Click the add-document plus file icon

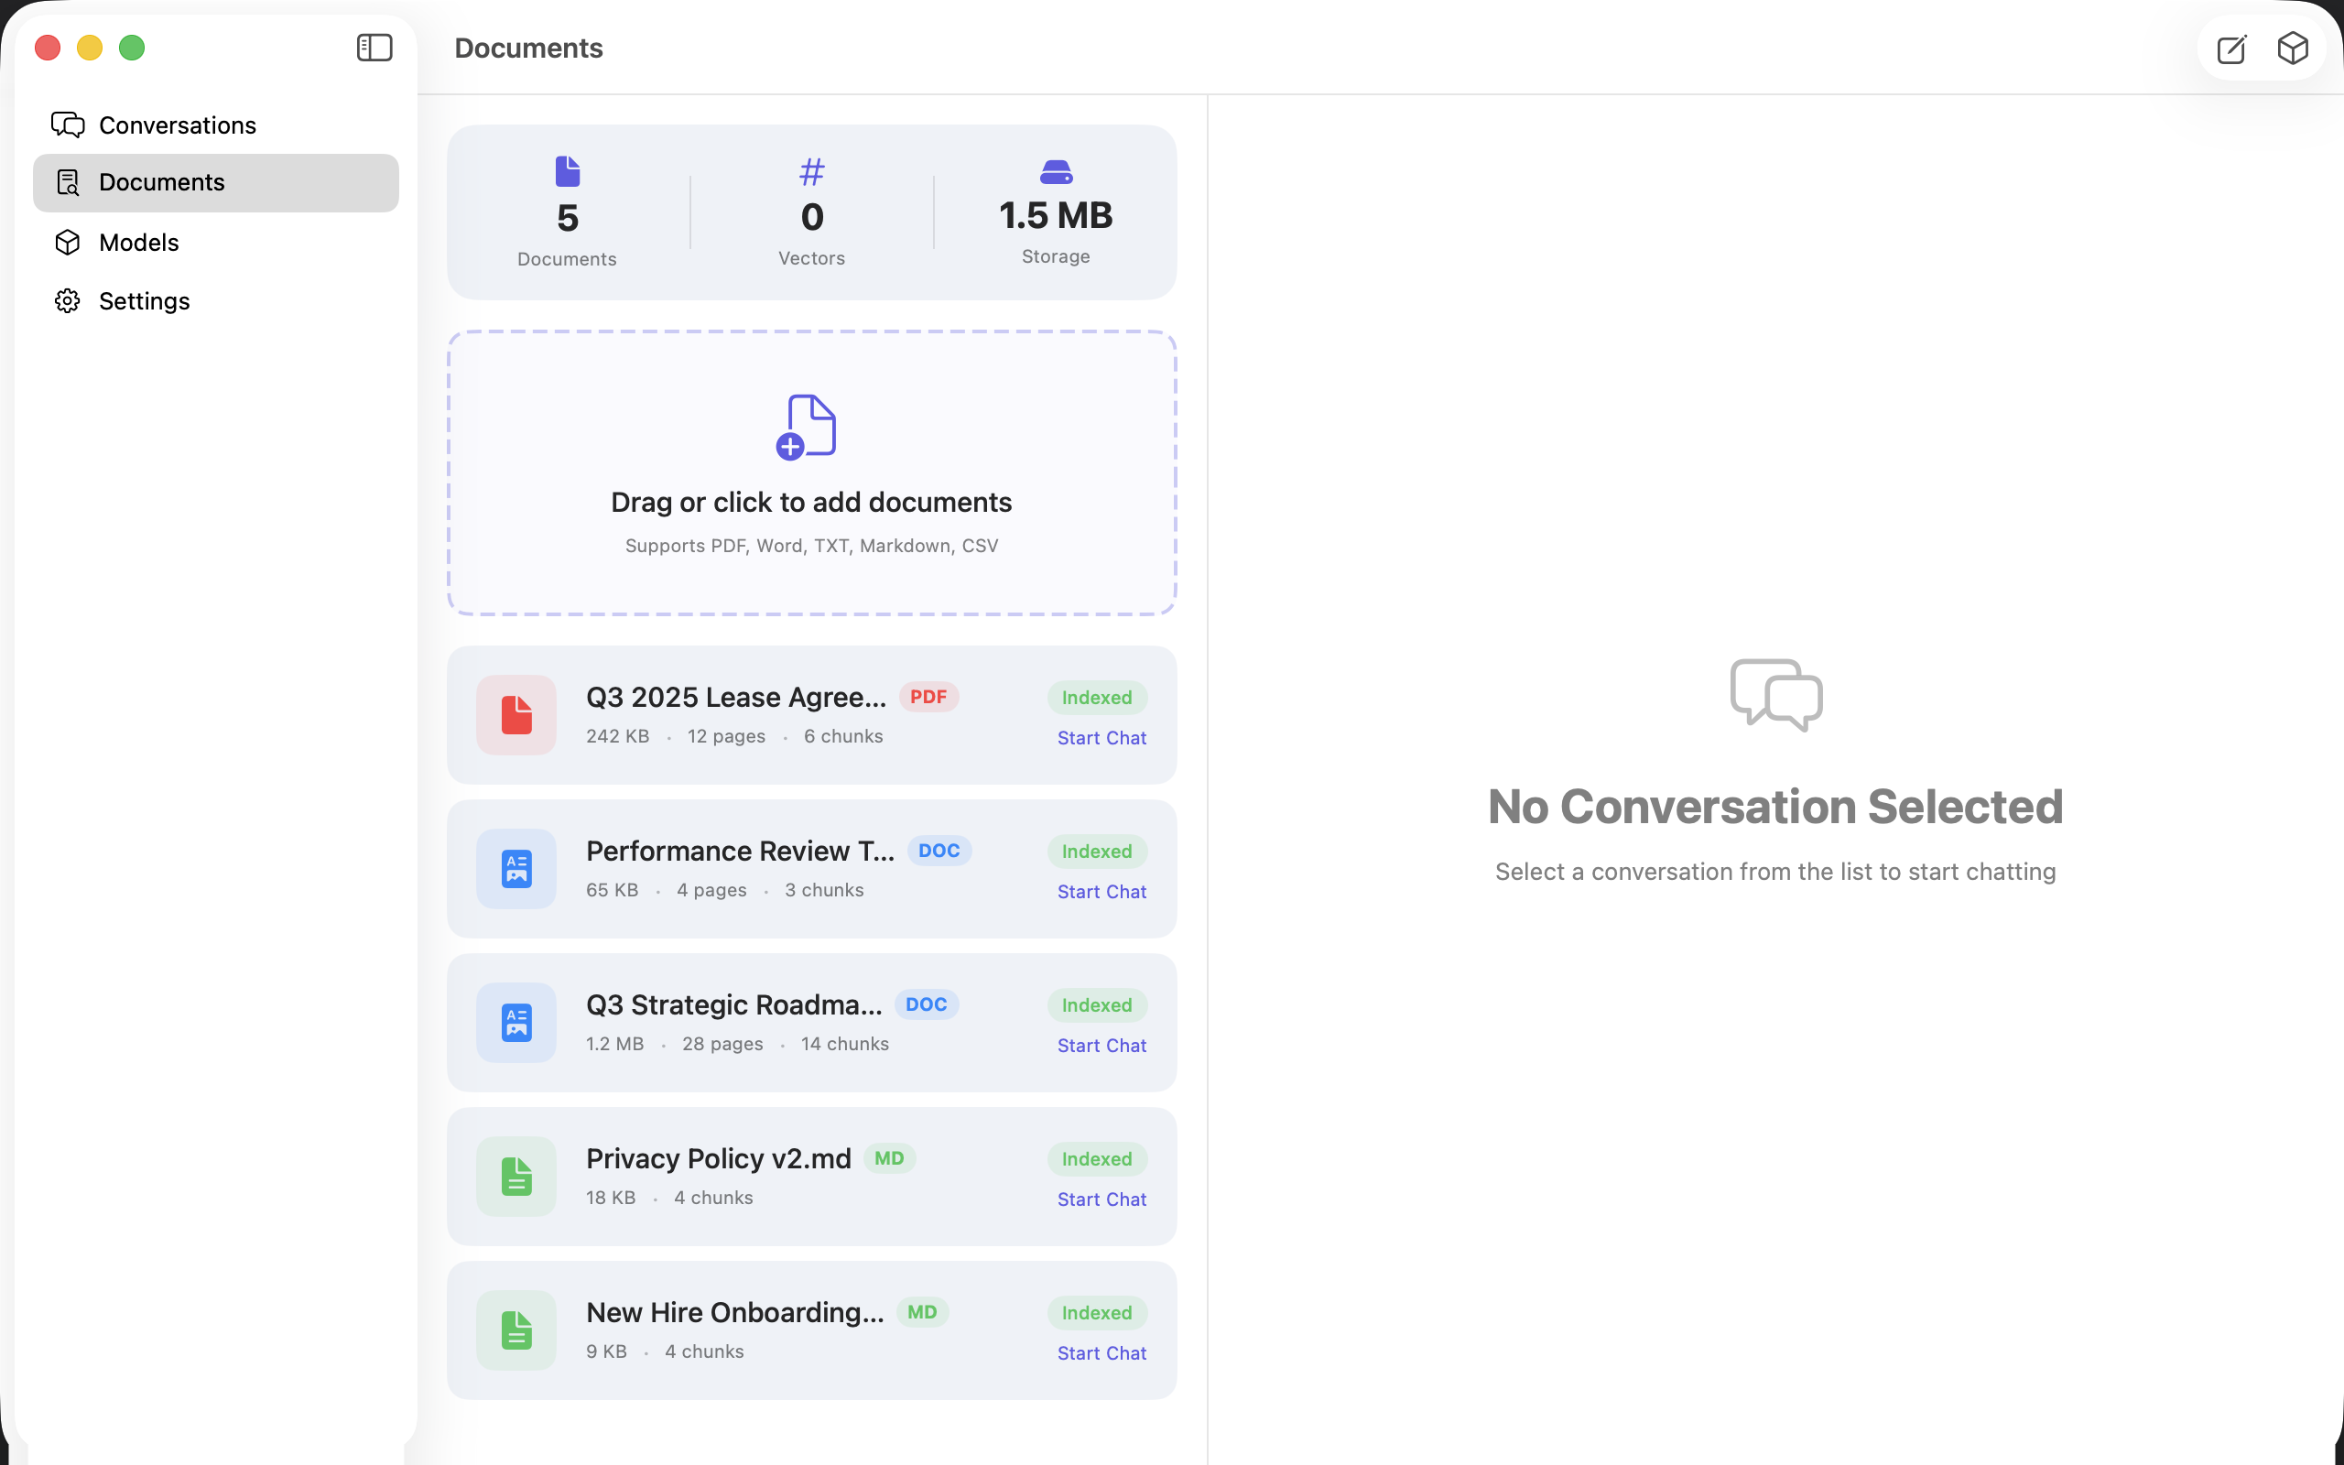806,427
